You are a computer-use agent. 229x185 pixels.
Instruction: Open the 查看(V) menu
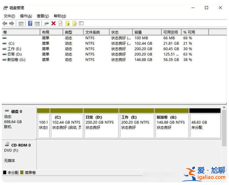coord(42,16)
